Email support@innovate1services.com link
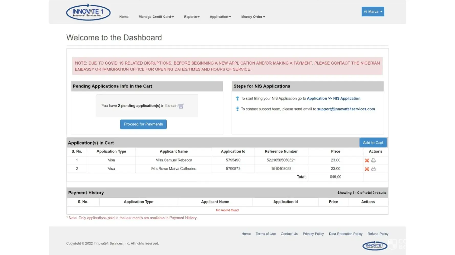This screenshot has width=455, height=255. [346, 109]
